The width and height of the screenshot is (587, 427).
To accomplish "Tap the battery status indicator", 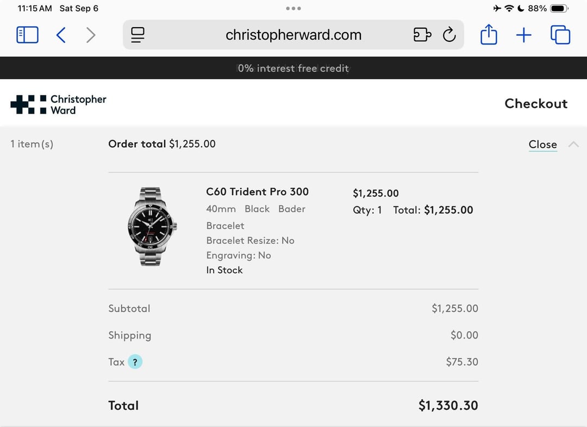I will pos(559,8).
